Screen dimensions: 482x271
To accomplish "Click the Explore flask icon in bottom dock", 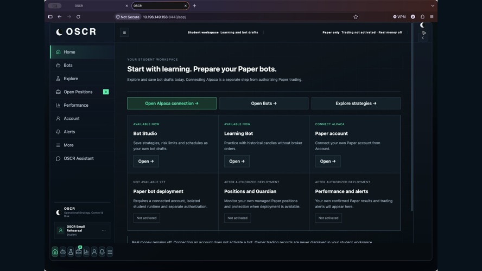I will 71,252.
